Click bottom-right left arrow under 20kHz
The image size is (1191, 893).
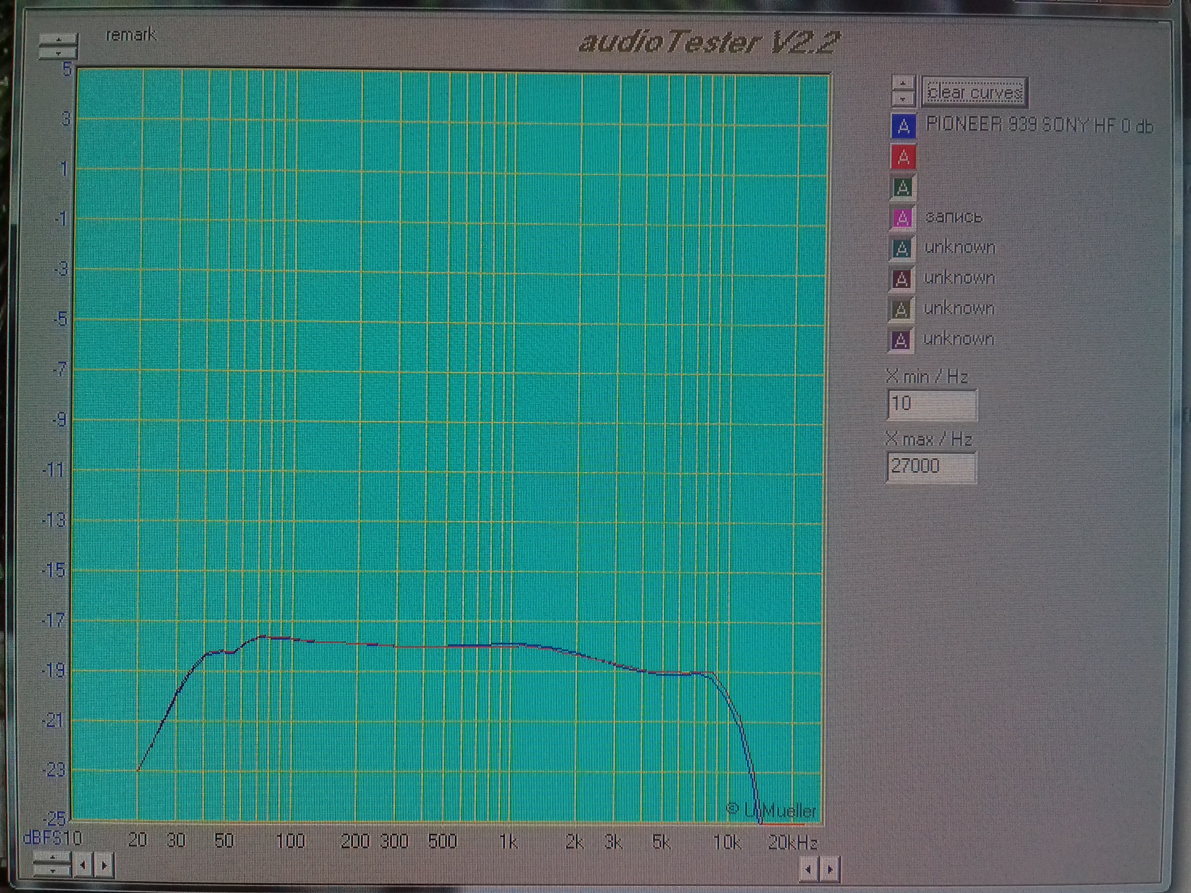[x=808, y=869]
